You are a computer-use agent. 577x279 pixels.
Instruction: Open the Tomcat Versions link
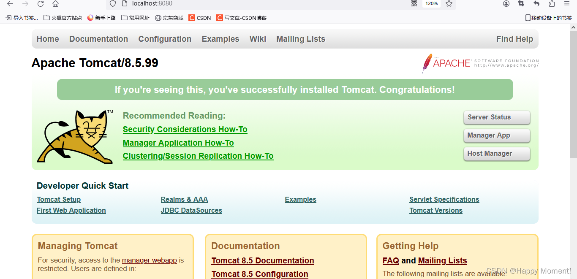pos(436,210)
